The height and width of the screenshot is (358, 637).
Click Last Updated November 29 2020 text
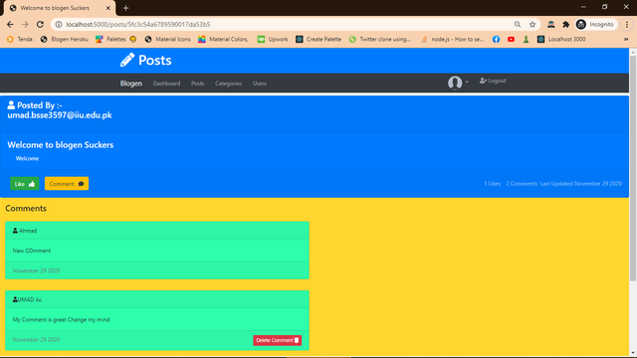pyautogui.click(x=580, y=183)
